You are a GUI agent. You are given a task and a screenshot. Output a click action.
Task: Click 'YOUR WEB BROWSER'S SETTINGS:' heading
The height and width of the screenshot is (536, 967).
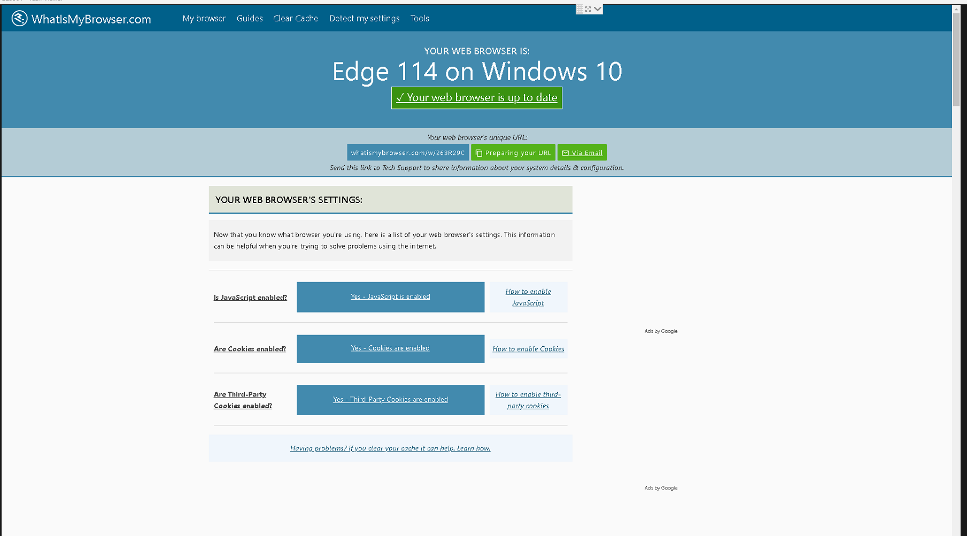pyautogui.click(x=289, y=200)
